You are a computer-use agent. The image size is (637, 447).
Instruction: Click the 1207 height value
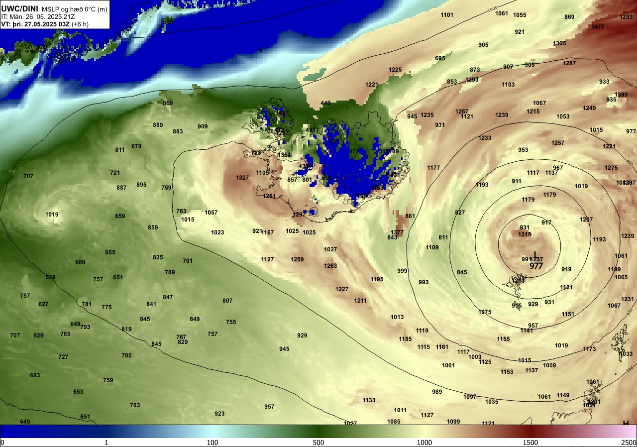[x=586, y=220]
